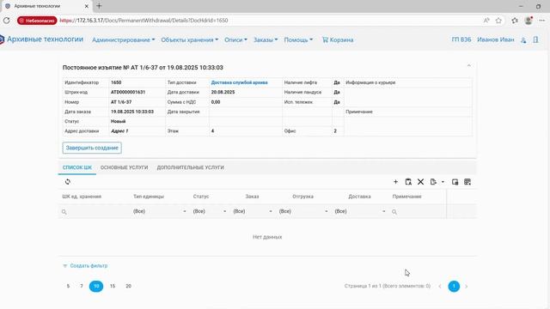Click the order date 19.08.2025 10:33:03 cell
The width and height of the screenshot is (550, 309).
[x=132, y=112]
